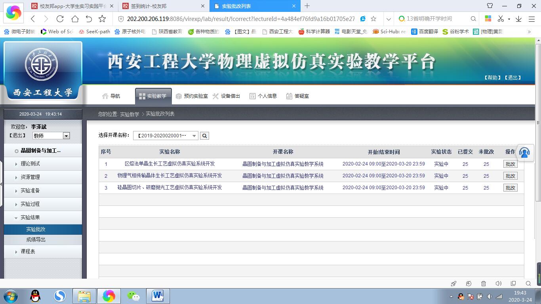Collapse the 实验结果 sidebar section
541x304 pixels.
tap(30, 218)
